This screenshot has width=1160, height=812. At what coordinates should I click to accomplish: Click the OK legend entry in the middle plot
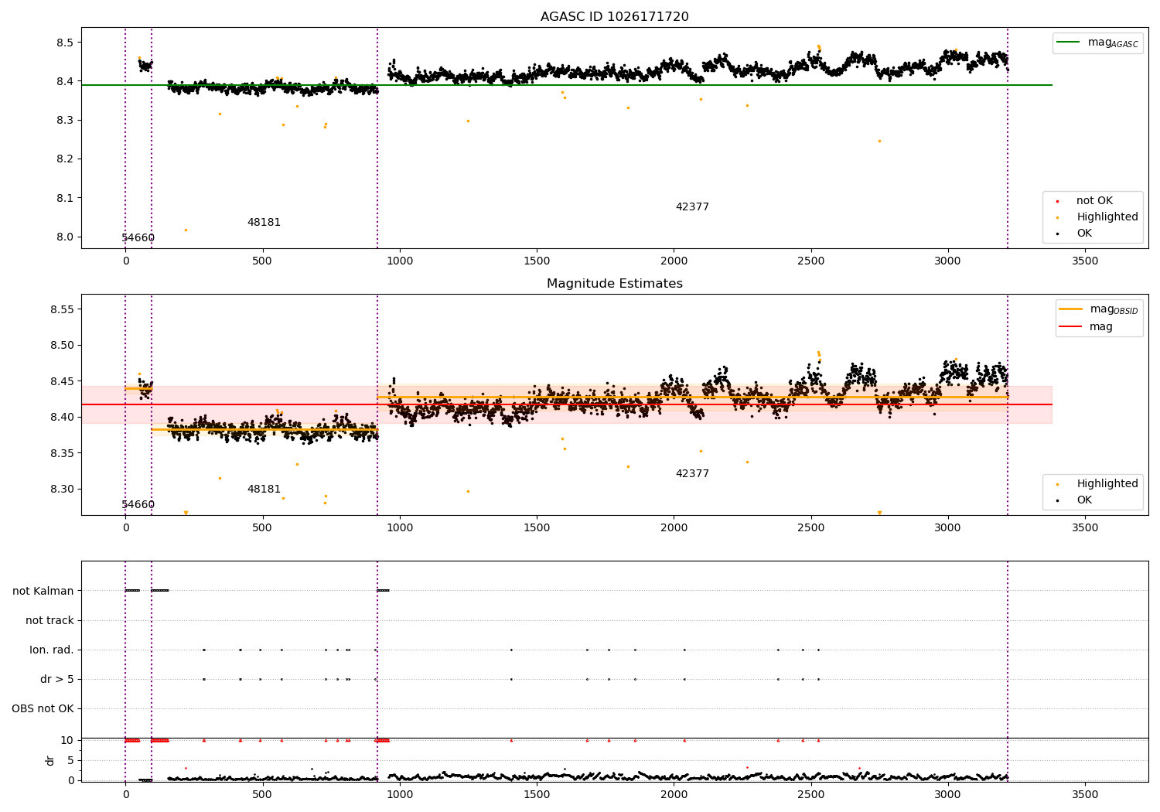click(x=1084, y=500)
